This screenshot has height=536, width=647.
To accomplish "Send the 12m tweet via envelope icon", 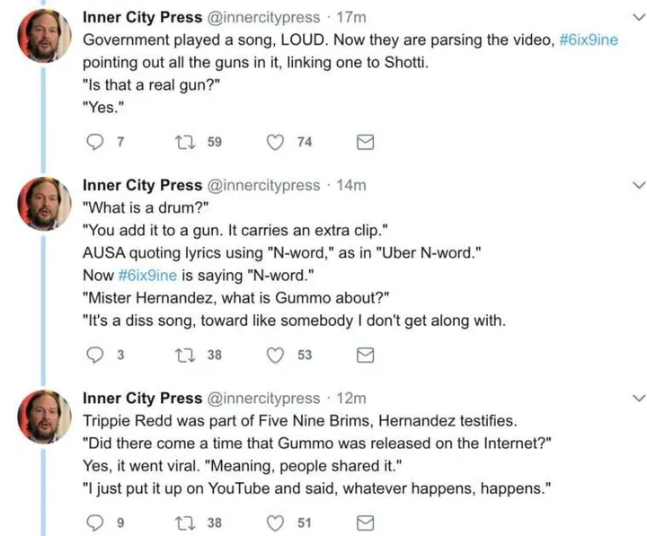I will (x=366, y=523).
